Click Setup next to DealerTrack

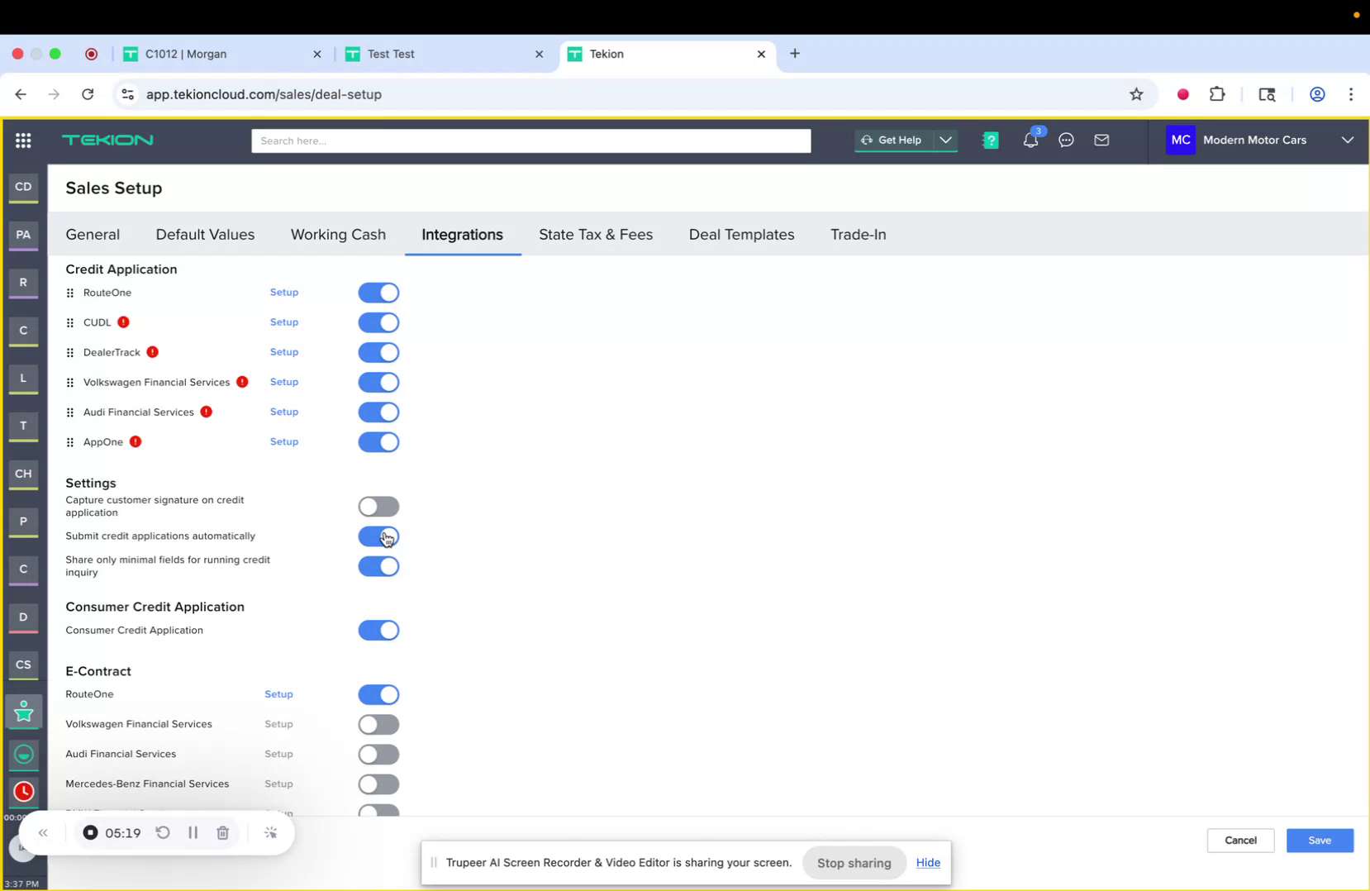coord(284,352)
